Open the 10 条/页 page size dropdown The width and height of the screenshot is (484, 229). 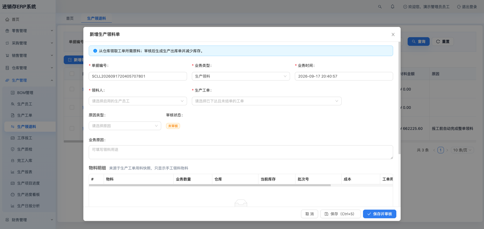(462, 150)
